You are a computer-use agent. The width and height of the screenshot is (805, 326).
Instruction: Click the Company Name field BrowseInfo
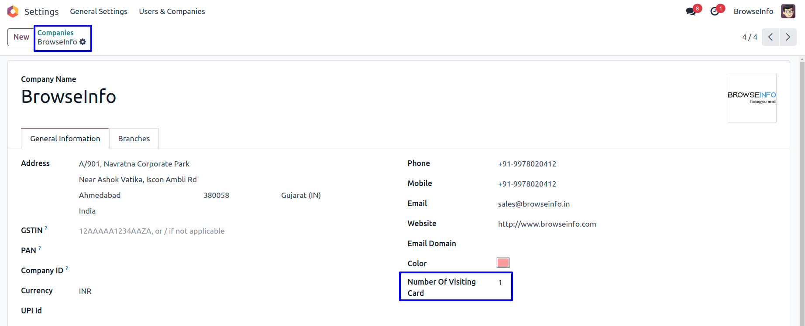[69, 96]
